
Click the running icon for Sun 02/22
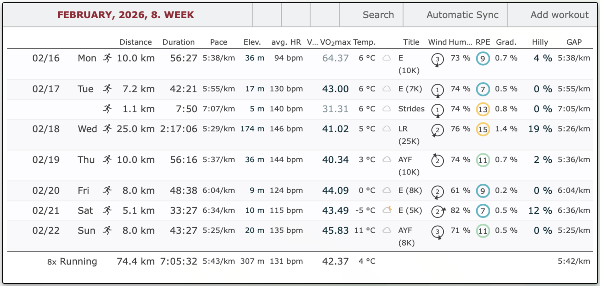[x=107, y=230]
